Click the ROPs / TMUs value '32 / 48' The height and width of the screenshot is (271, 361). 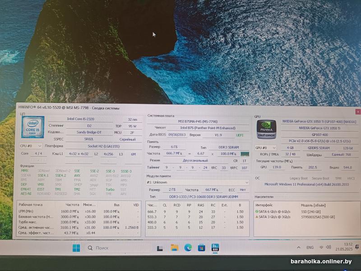pyautogui.click(x=290, y=154)
